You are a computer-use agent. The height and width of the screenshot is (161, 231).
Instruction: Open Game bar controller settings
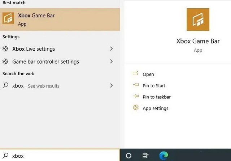click(x=60, y=62)
